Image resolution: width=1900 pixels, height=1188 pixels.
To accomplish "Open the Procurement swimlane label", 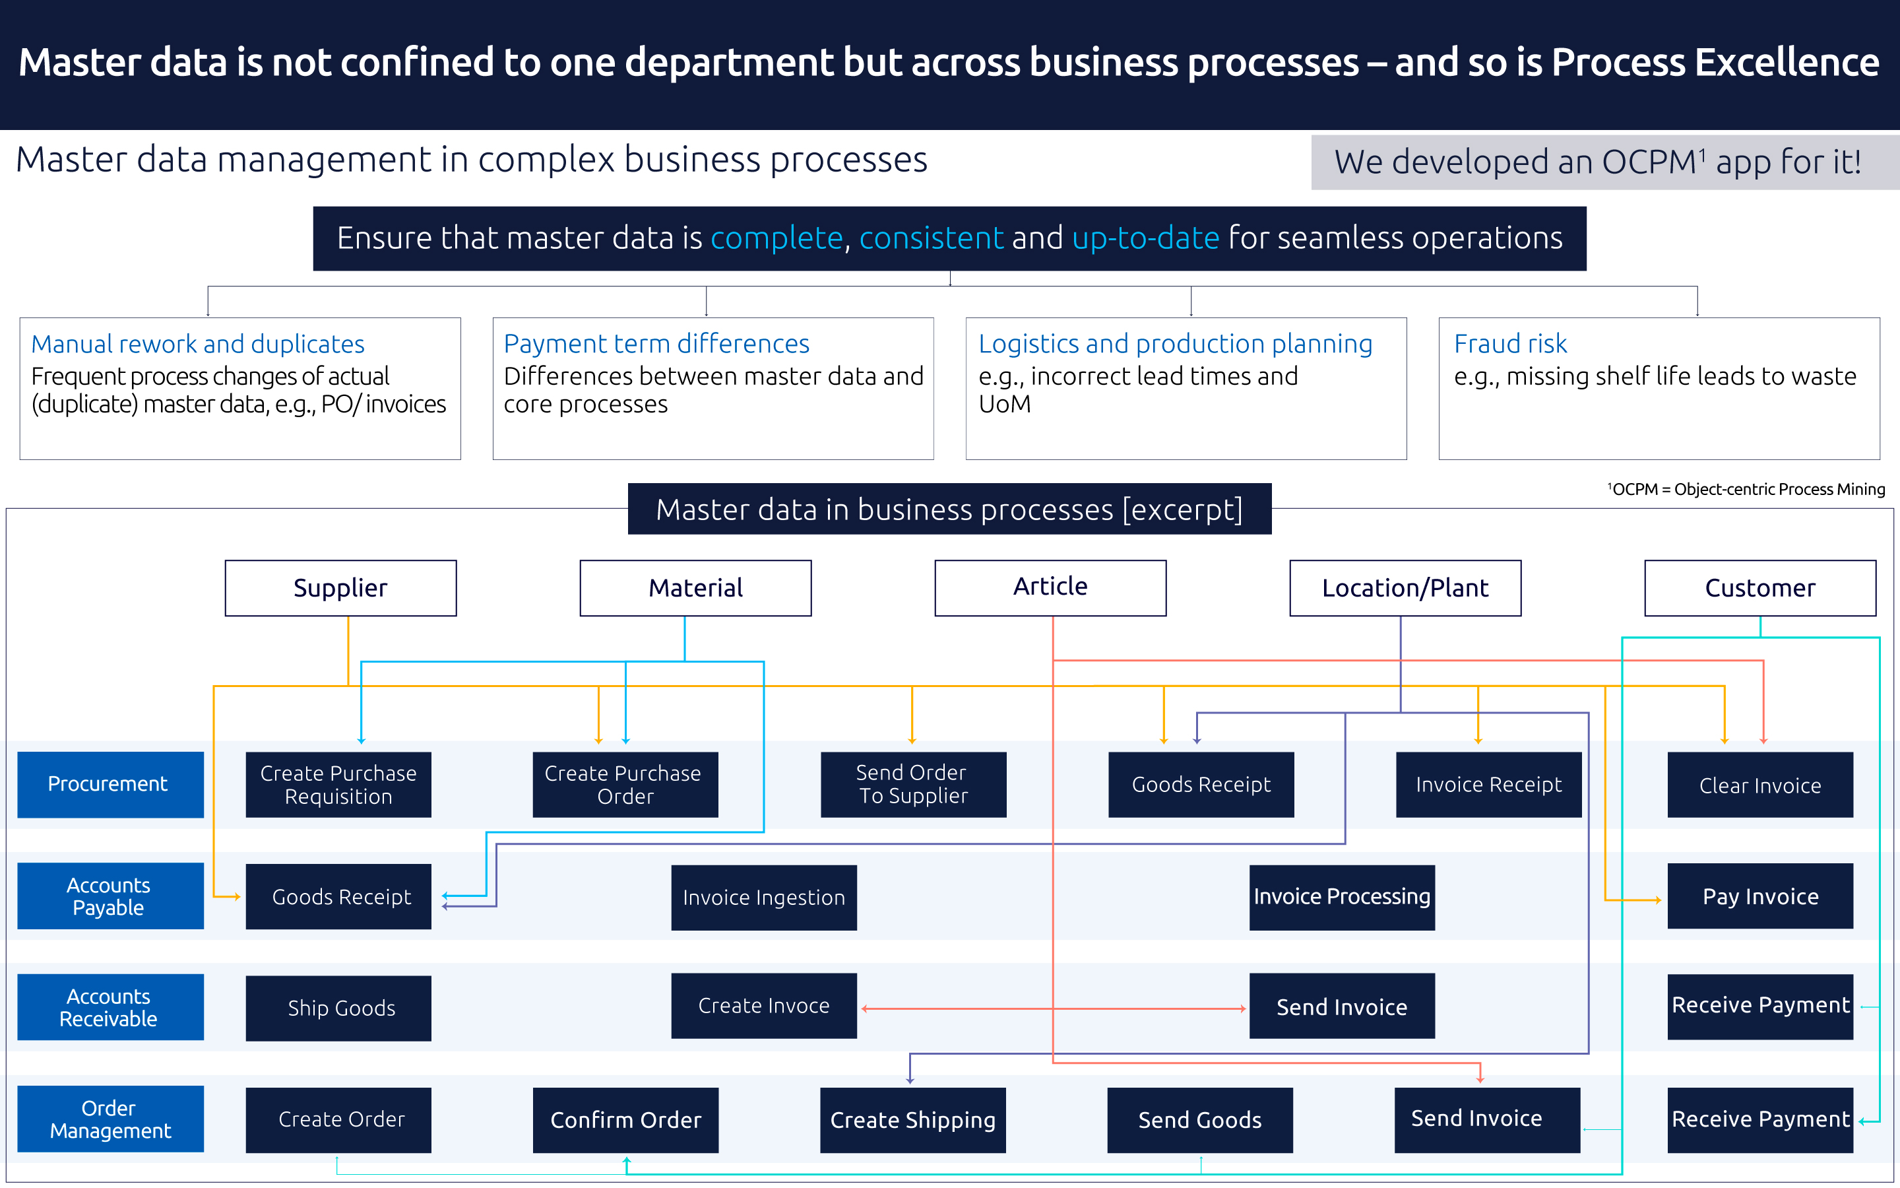I will point(110,784).
